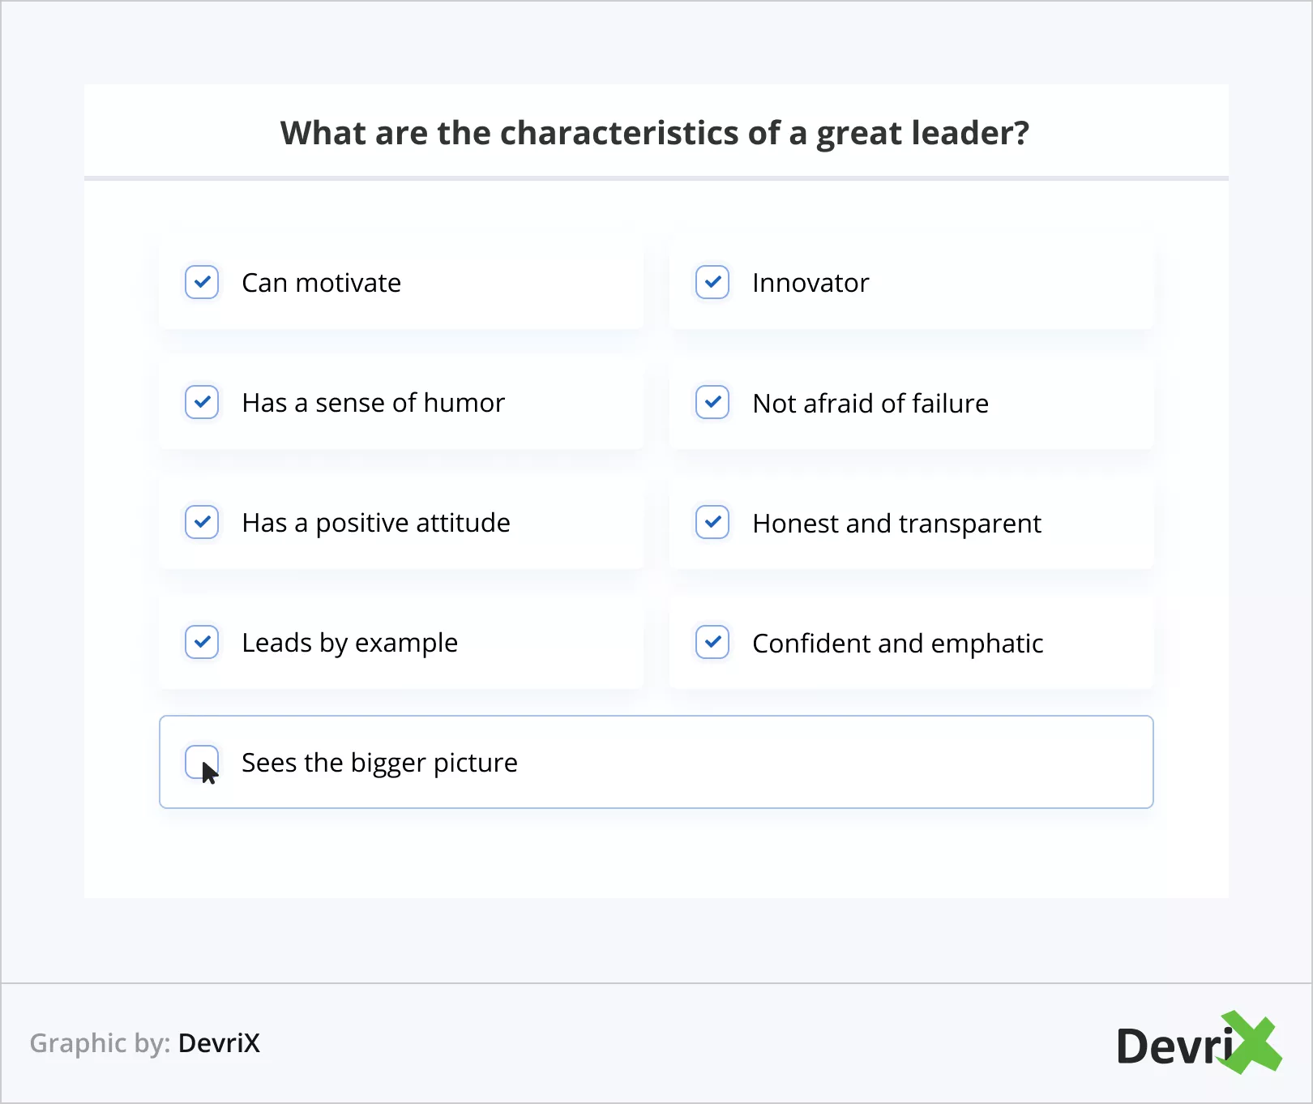Select the Not afraid of failure label
Viewport: 1313px width, 1104px height.
point(870,404)
